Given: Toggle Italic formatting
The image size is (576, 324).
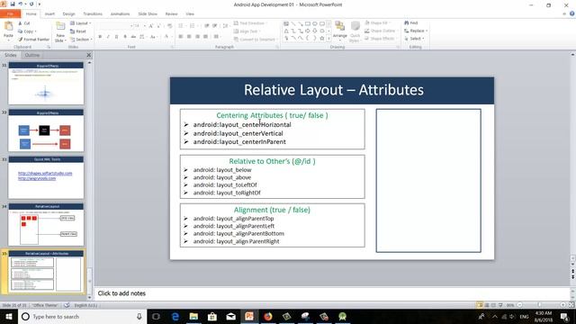Looking at the screenshot, I should [108, 37].
